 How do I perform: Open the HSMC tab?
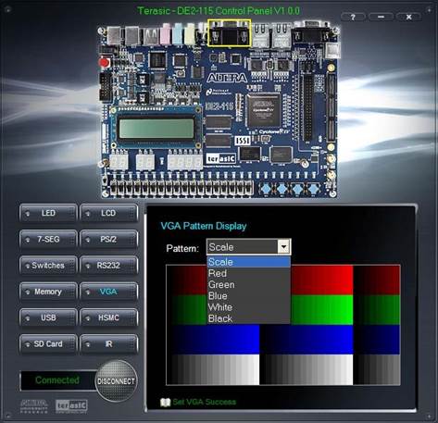point(108,317)
